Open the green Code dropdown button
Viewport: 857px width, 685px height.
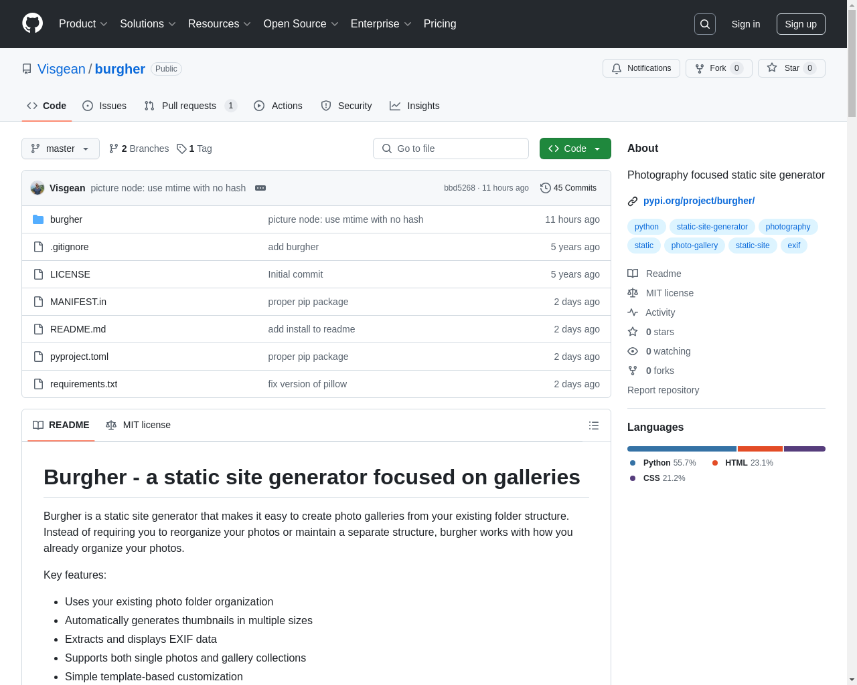pyautogui.click(x=575, y=149)
